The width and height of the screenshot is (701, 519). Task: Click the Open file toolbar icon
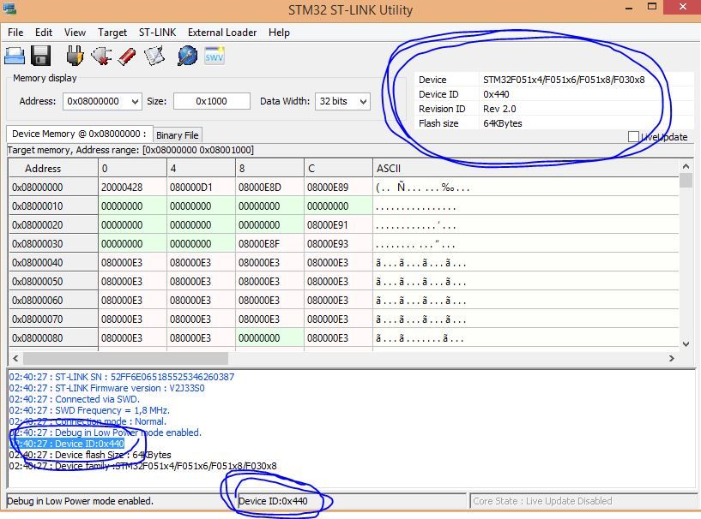point(15,57)
